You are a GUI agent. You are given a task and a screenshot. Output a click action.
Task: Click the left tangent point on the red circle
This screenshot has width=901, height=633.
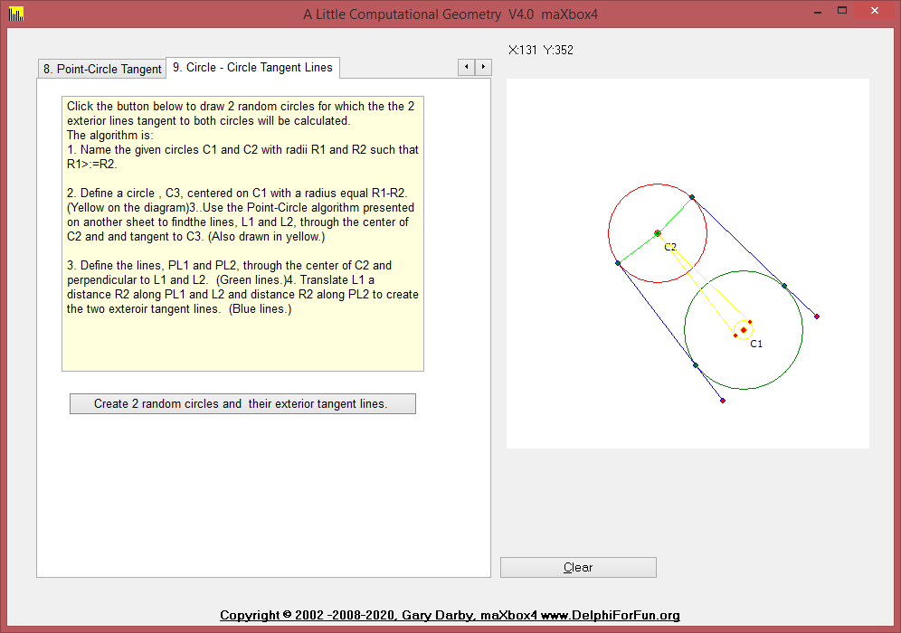(x=618, y=263)
